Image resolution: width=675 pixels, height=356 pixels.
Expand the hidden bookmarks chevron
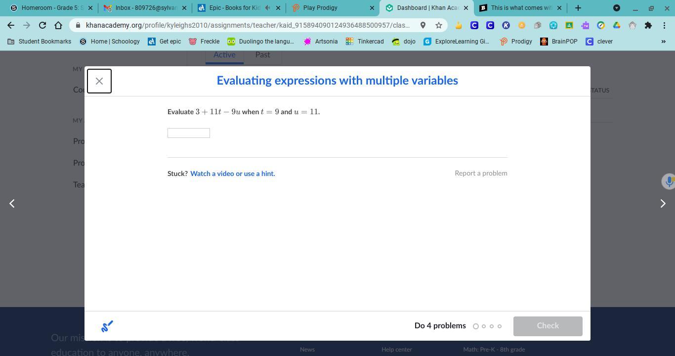coord(663,42)
